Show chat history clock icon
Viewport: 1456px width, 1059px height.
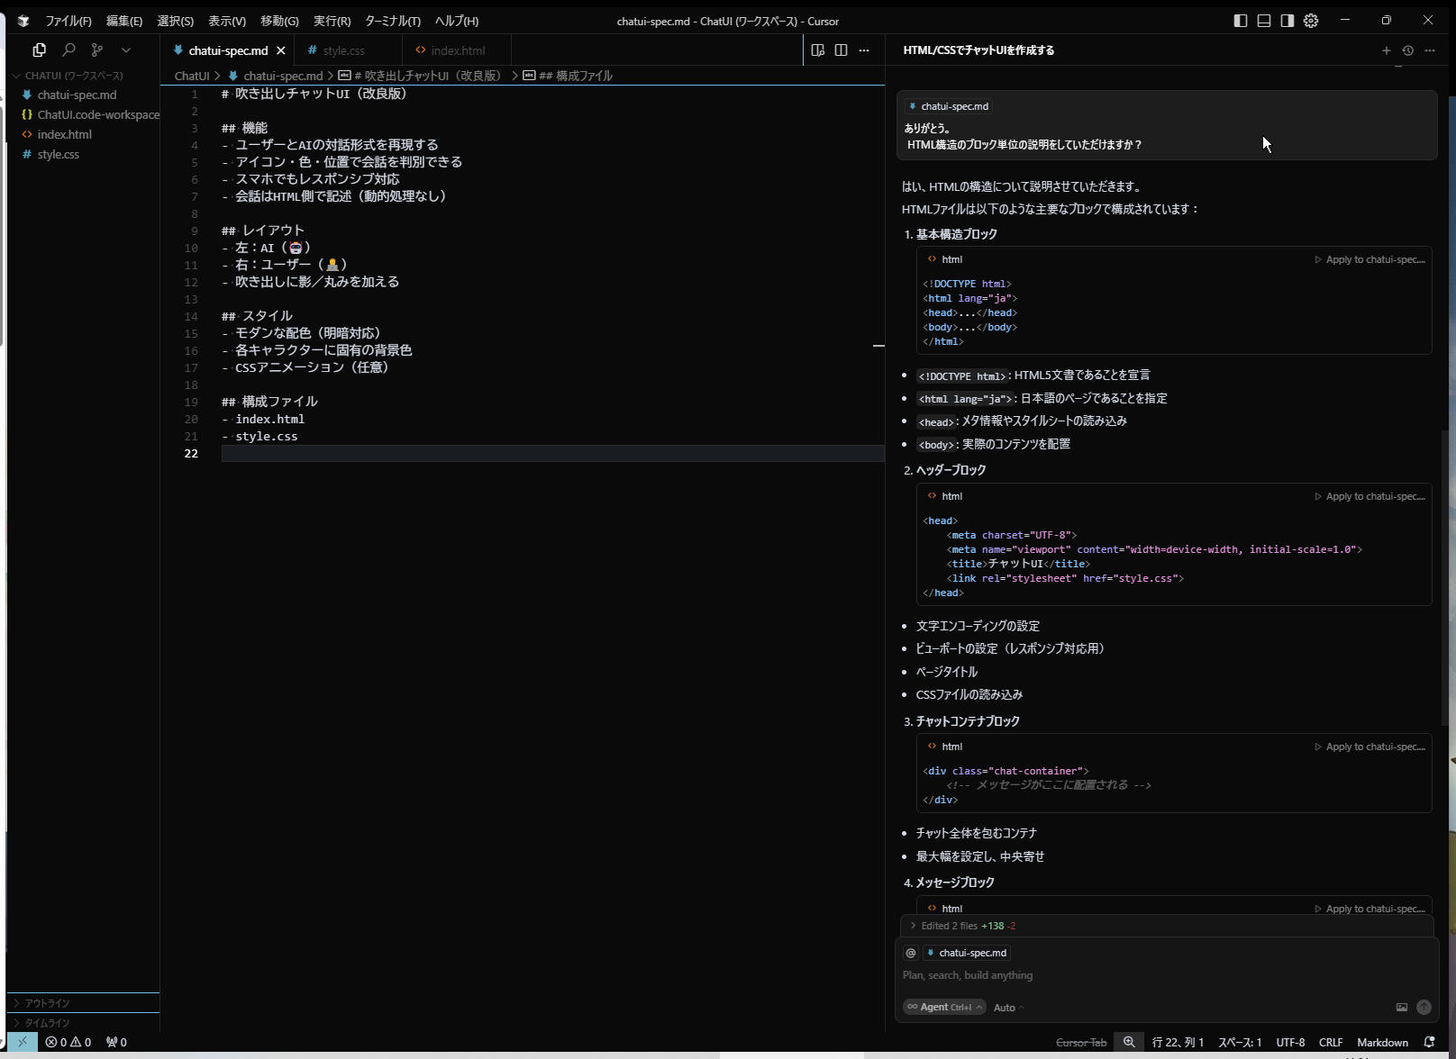[1407, 50]
